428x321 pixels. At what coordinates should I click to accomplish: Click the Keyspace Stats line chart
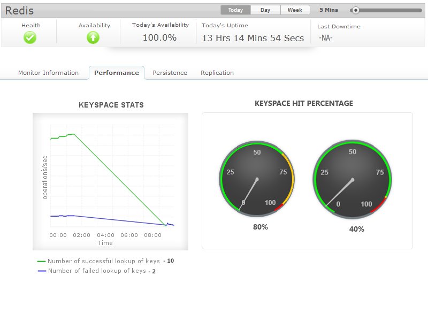[x=111, y=181]
